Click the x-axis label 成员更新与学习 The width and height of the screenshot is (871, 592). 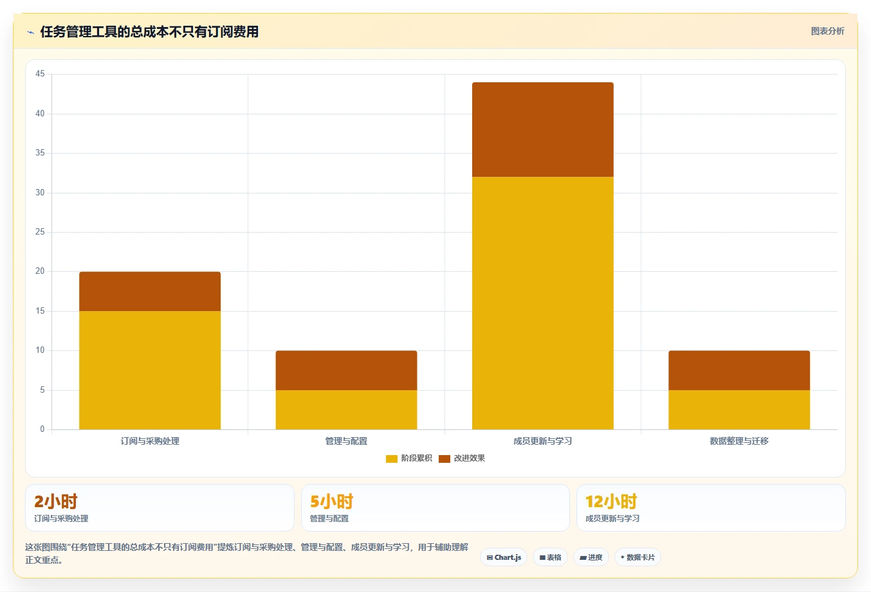coord(543,441)
